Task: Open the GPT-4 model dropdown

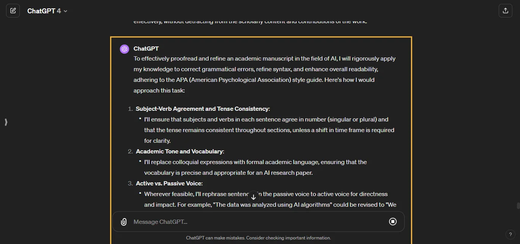Action: pos(65,11)
